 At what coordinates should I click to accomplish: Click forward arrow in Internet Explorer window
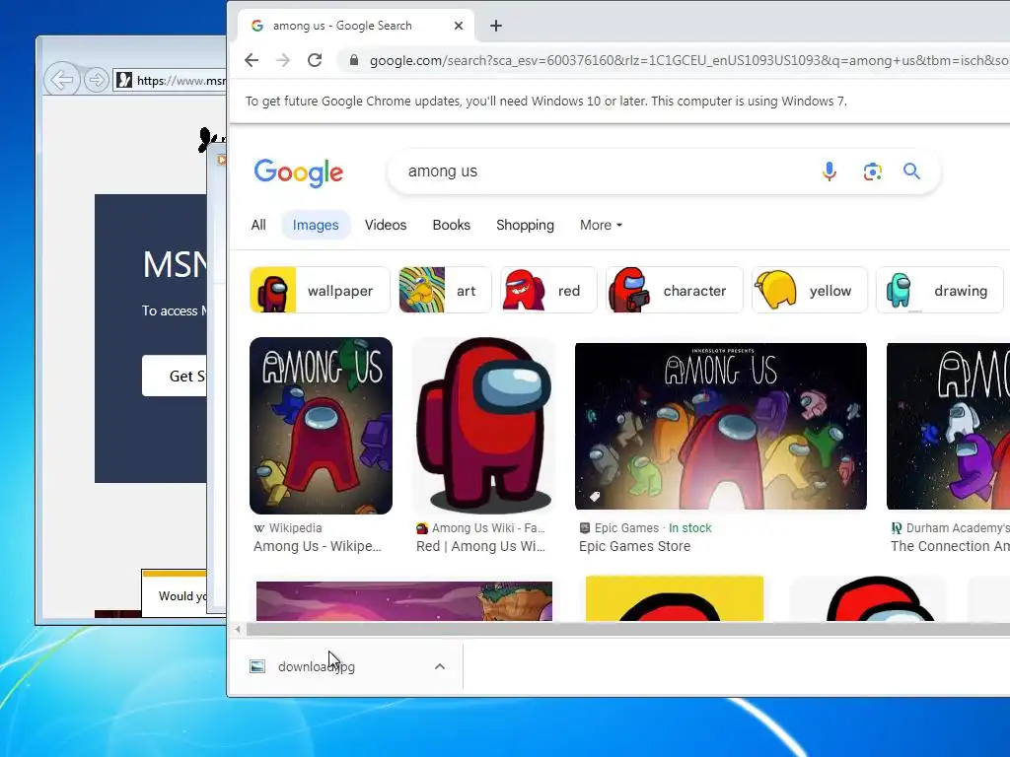click(96, 80)
